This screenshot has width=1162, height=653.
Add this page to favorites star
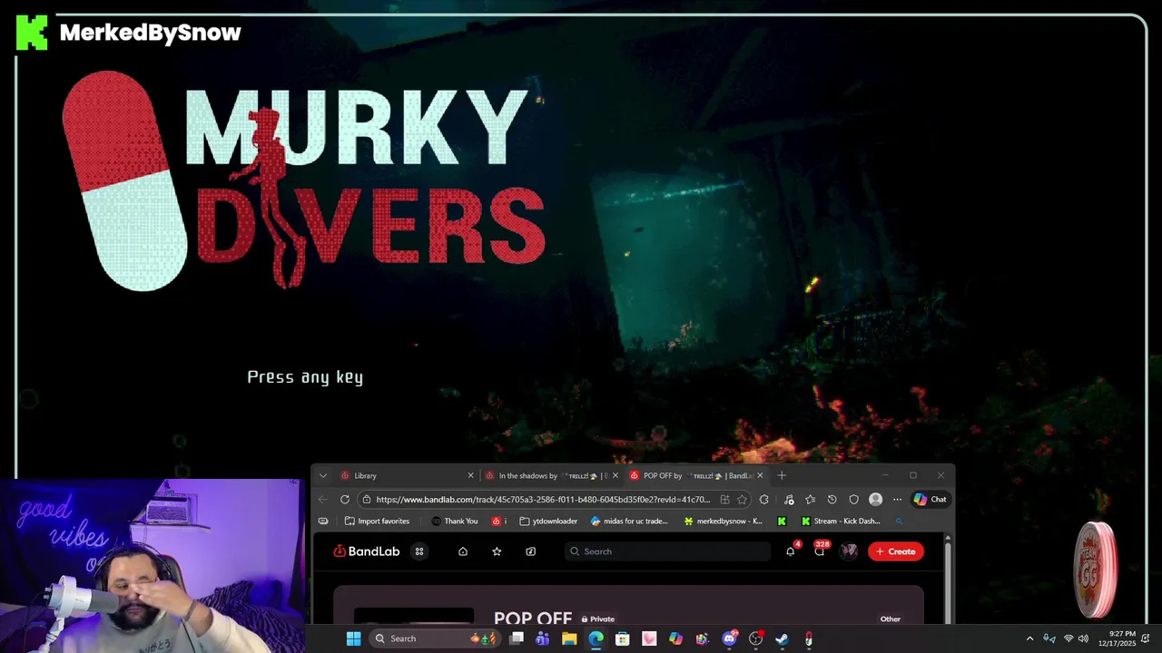(x=742, y=500)
